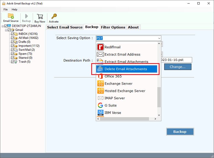Switch to Filter Options tab
This screenshot has height=158, width=214.
pyautogui.click(x=113, y=27)
